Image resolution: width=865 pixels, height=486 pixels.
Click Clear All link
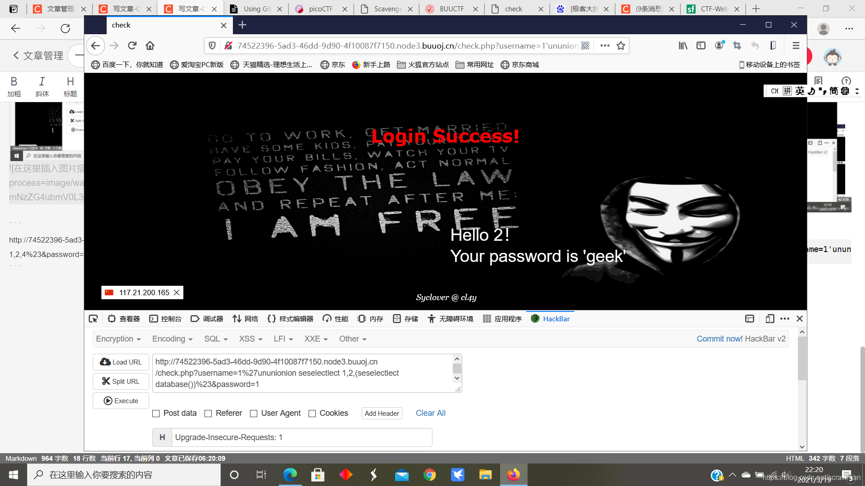click(430, 413)
